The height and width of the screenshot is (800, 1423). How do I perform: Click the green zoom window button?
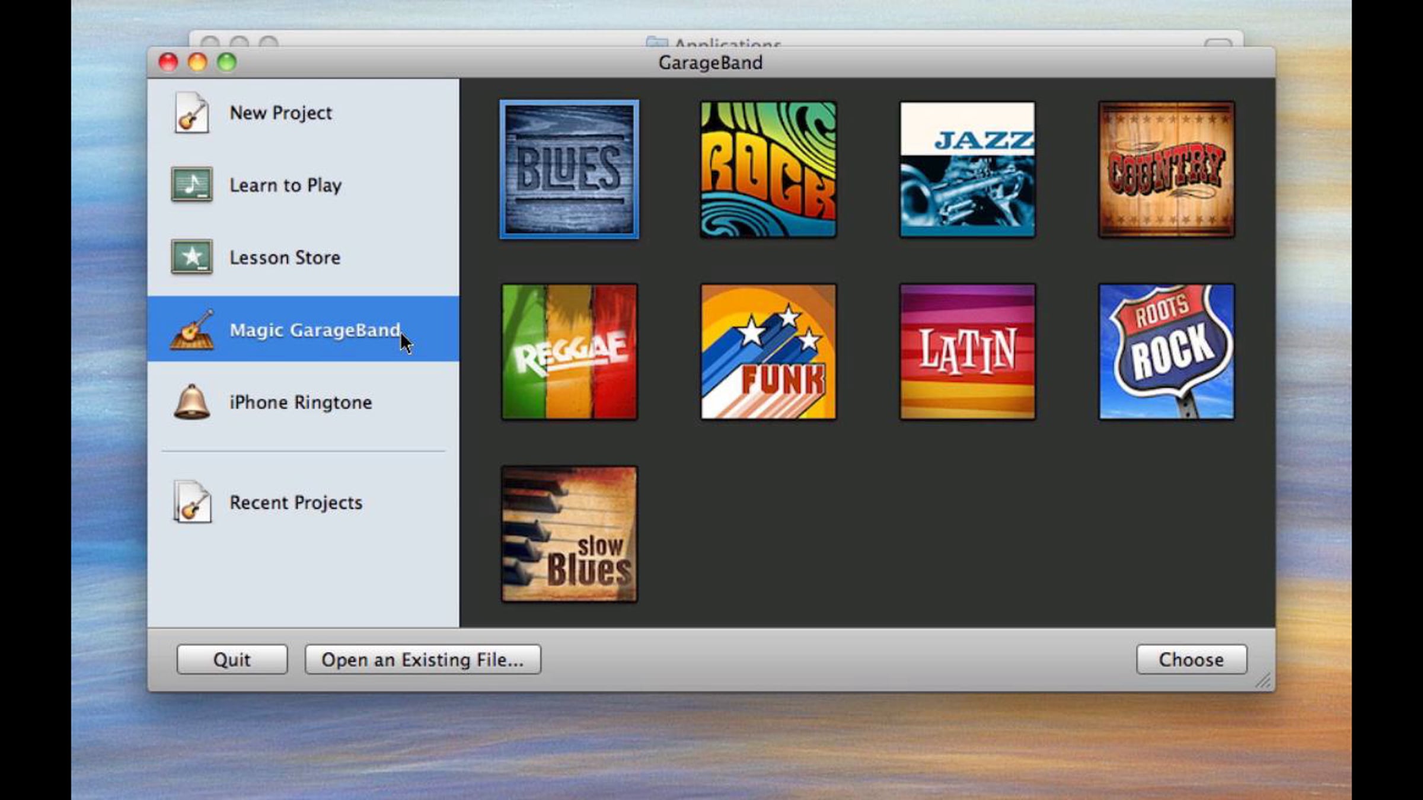click(x=226, y=62)
